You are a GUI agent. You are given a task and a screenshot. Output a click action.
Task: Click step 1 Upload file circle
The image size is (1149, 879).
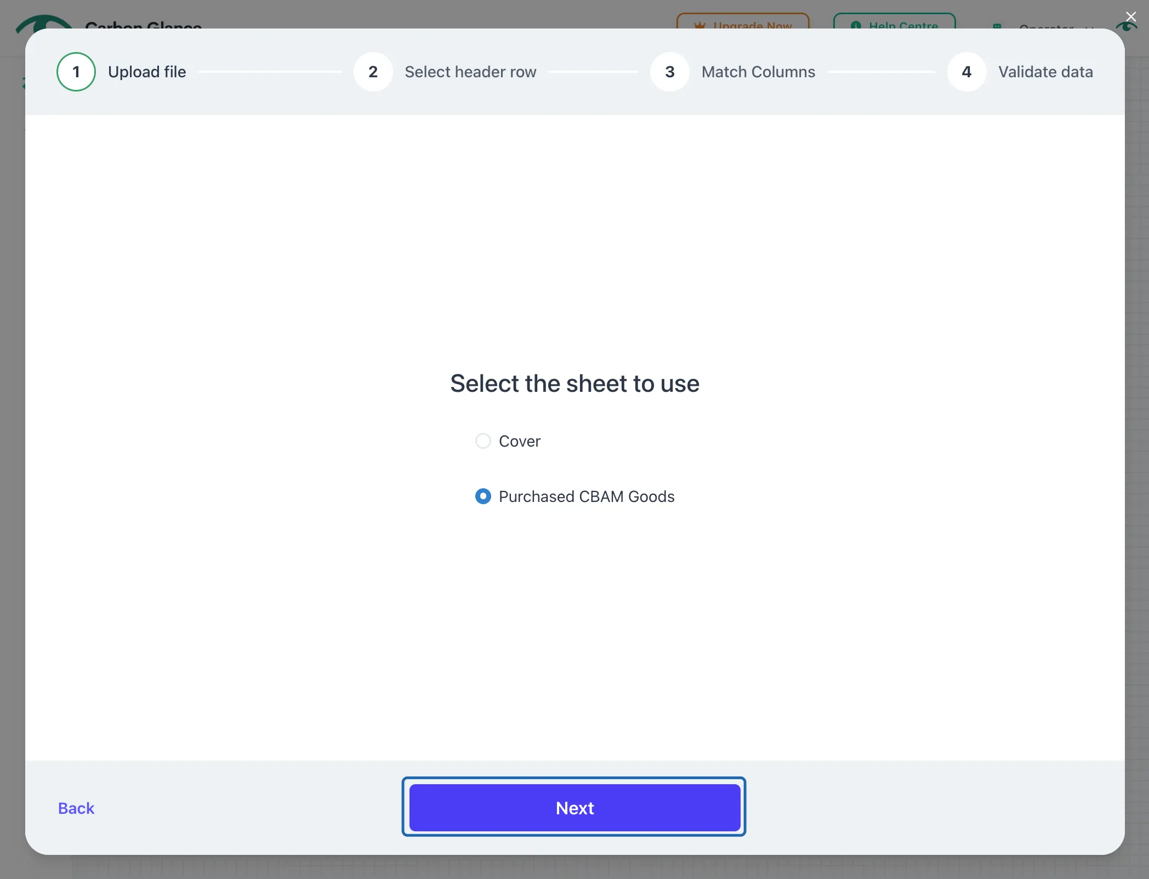point(76,72)
